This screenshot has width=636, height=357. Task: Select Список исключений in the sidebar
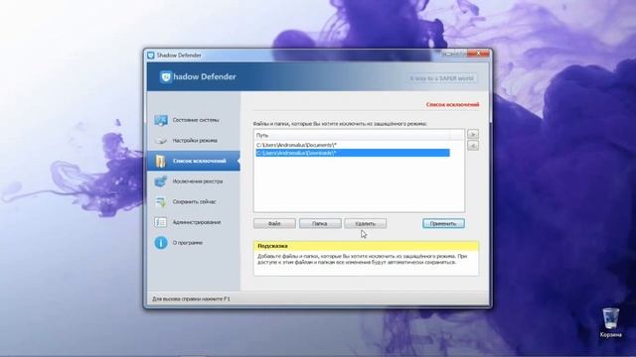click(x=194, y=161)
